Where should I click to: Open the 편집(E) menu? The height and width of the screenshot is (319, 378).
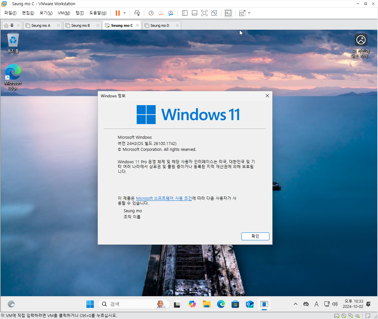point(28,13)
